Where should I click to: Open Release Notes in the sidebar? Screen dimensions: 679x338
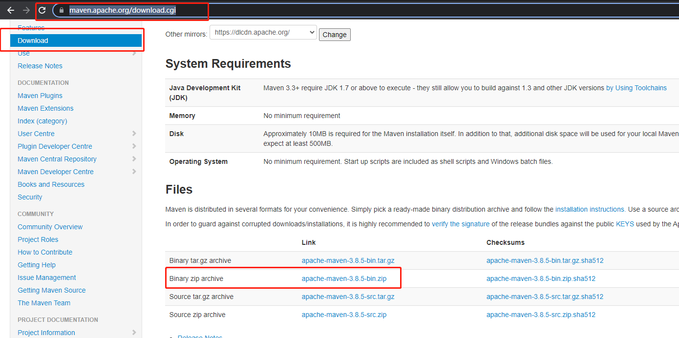40,66
